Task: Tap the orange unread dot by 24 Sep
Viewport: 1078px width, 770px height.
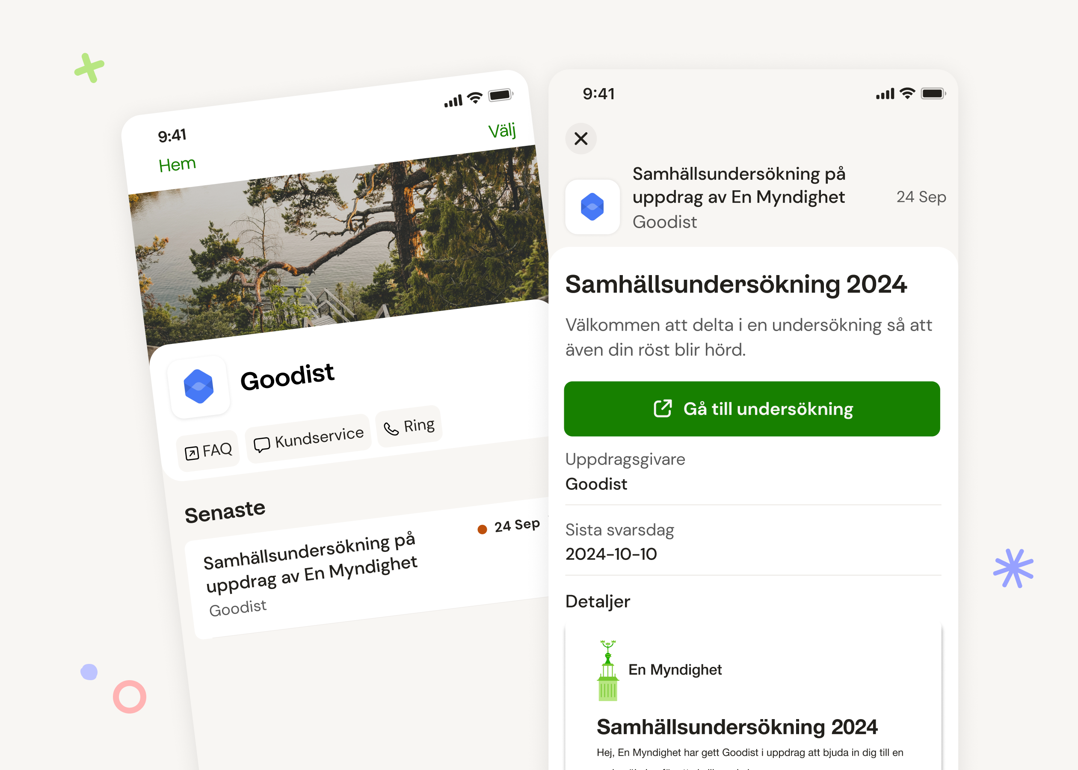Action: point(482,529)
